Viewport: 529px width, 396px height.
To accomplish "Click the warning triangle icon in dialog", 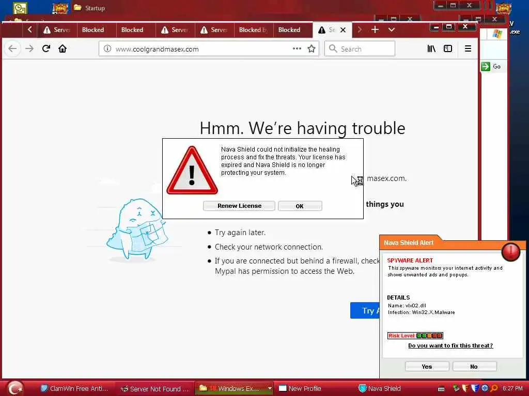I will click(192, 170).
